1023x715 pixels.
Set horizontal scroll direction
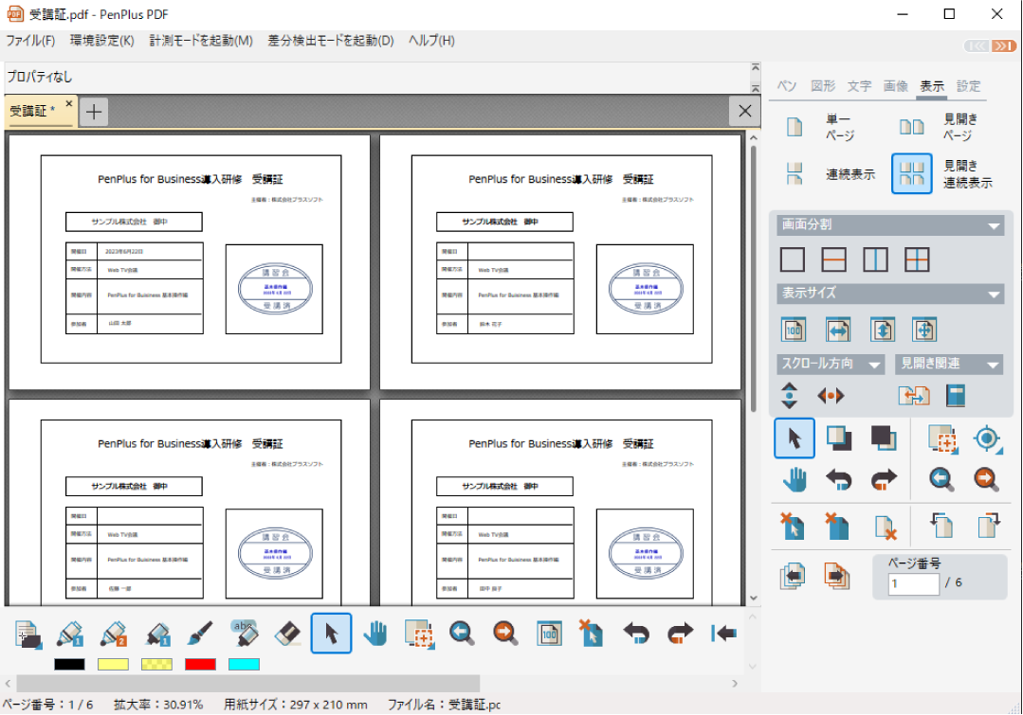[x=831, y=396]
